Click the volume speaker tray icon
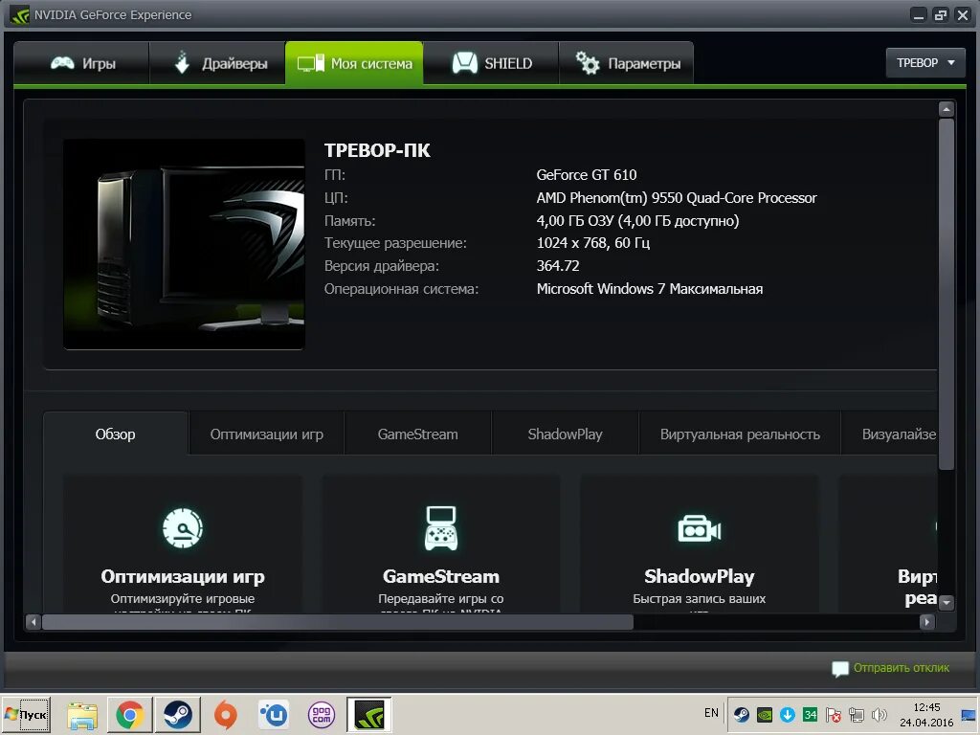This screenshot has width=980, height=735. (879, 714)
